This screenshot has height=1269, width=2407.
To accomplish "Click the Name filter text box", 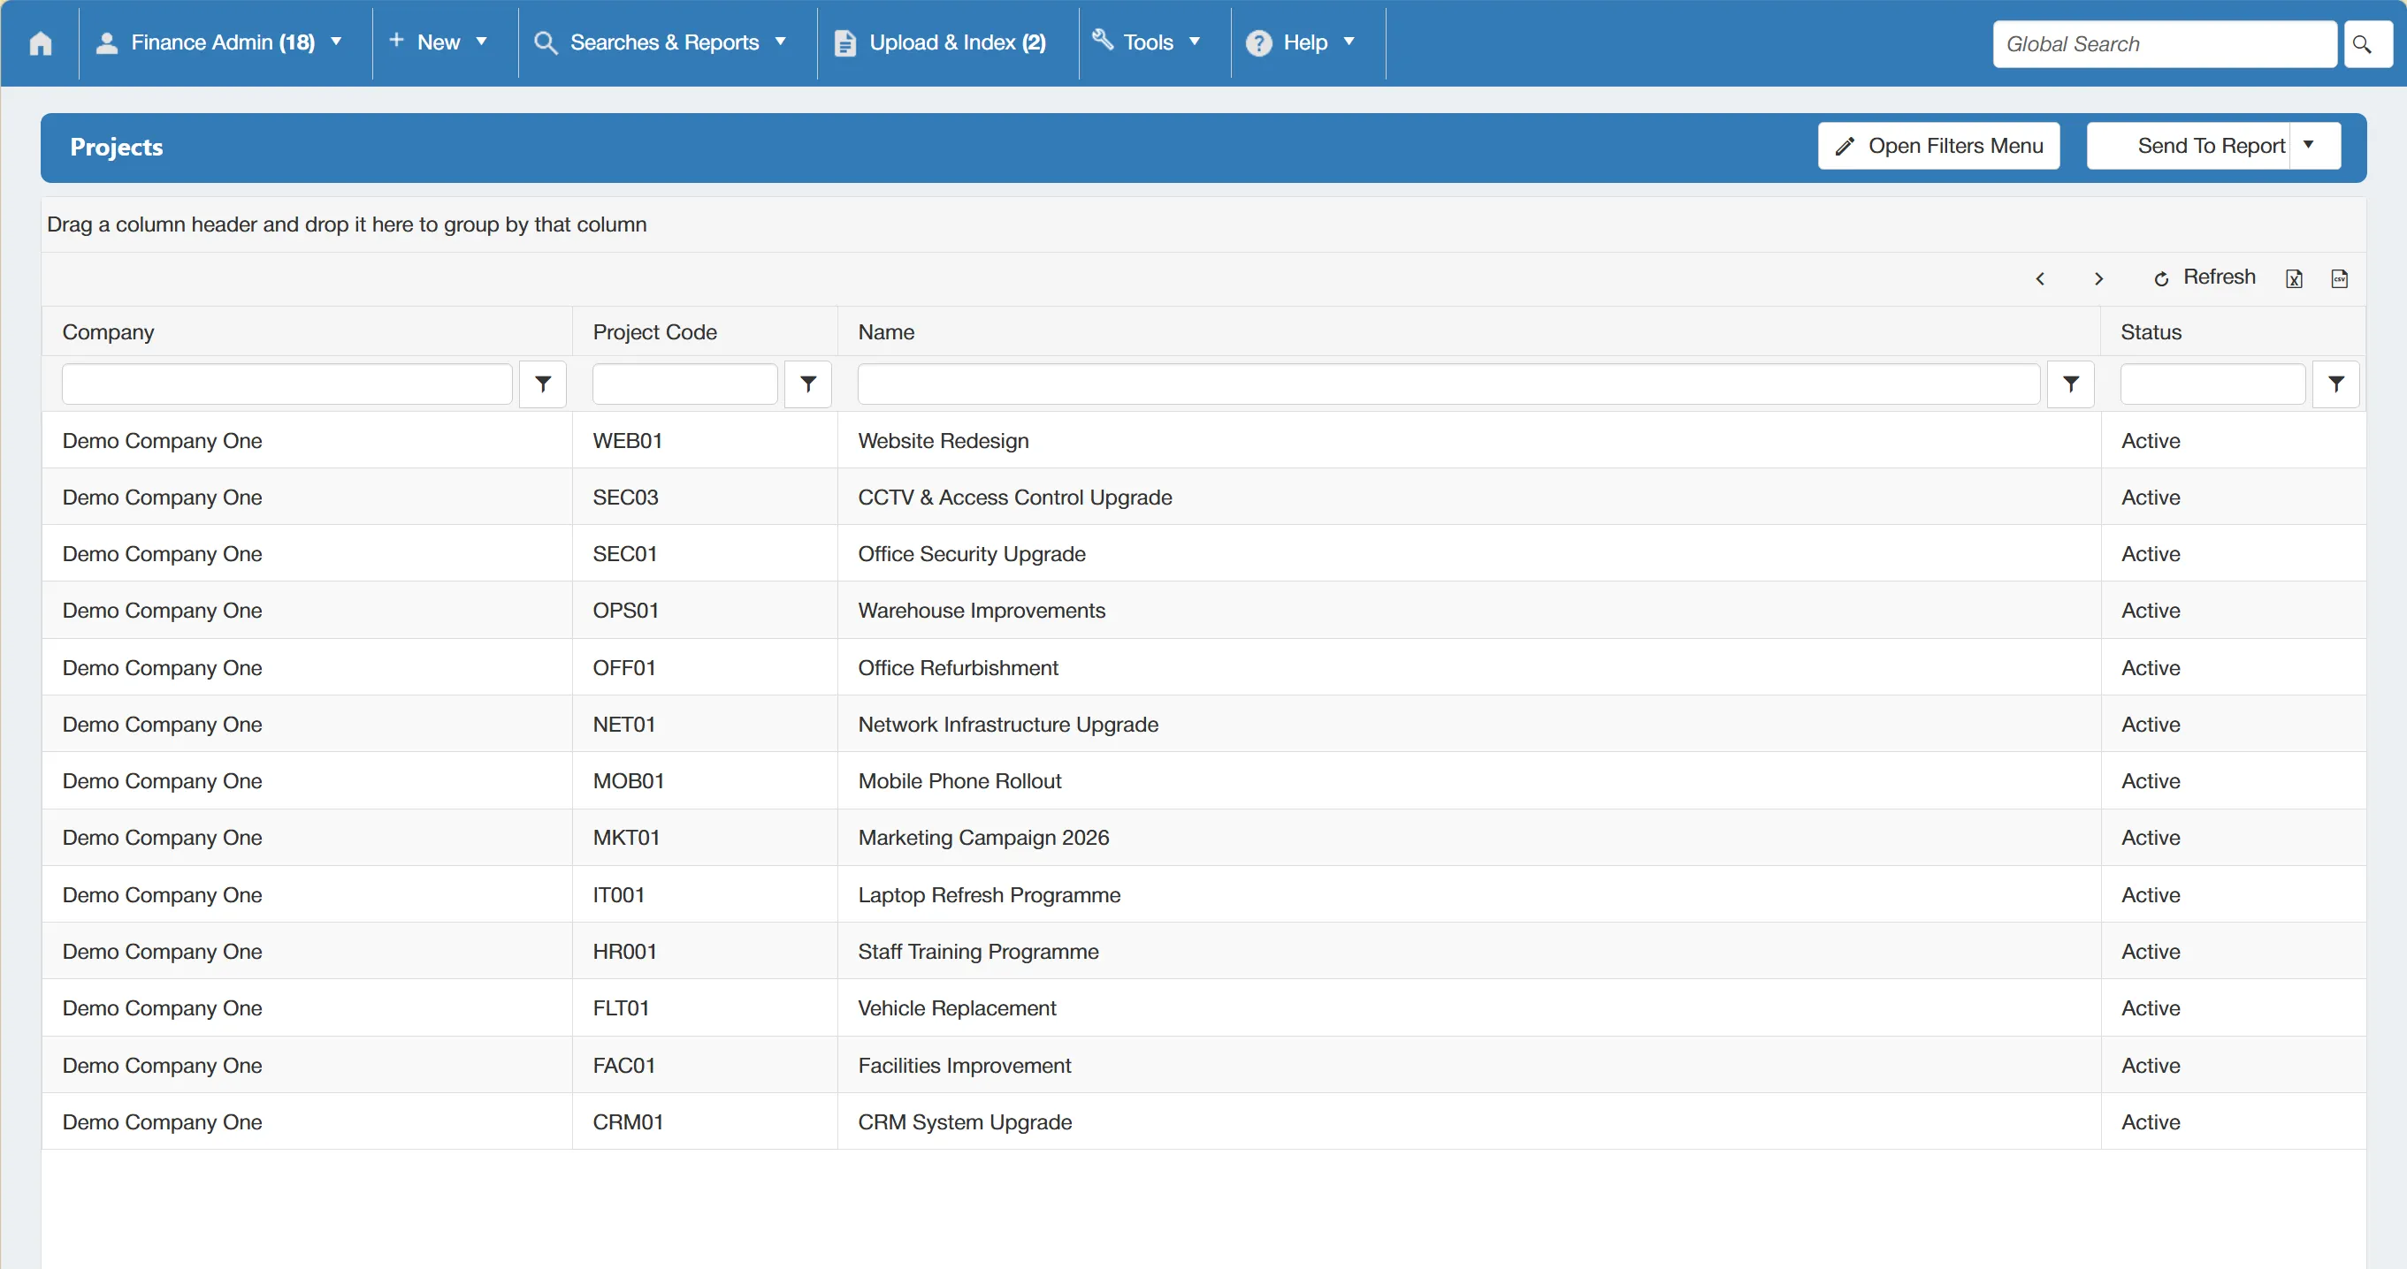I will 1448,384.
